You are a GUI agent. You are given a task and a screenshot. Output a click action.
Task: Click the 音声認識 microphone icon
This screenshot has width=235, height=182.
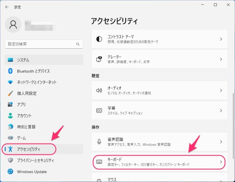click(99, 142)
